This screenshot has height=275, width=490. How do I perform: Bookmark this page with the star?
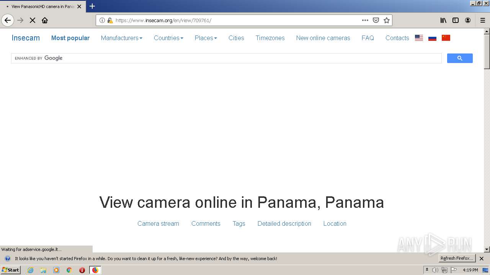[x=387, y=20]
